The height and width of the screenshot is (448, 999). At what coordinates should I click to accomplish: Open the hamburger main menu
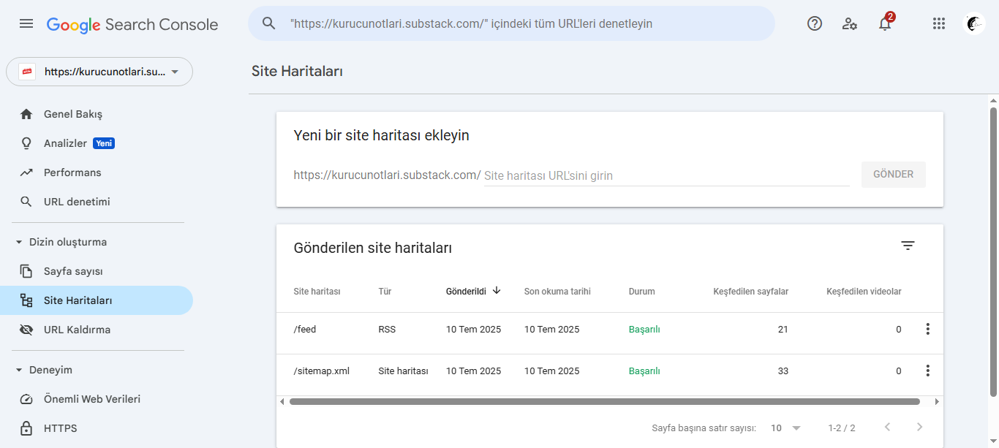(26, 23)
